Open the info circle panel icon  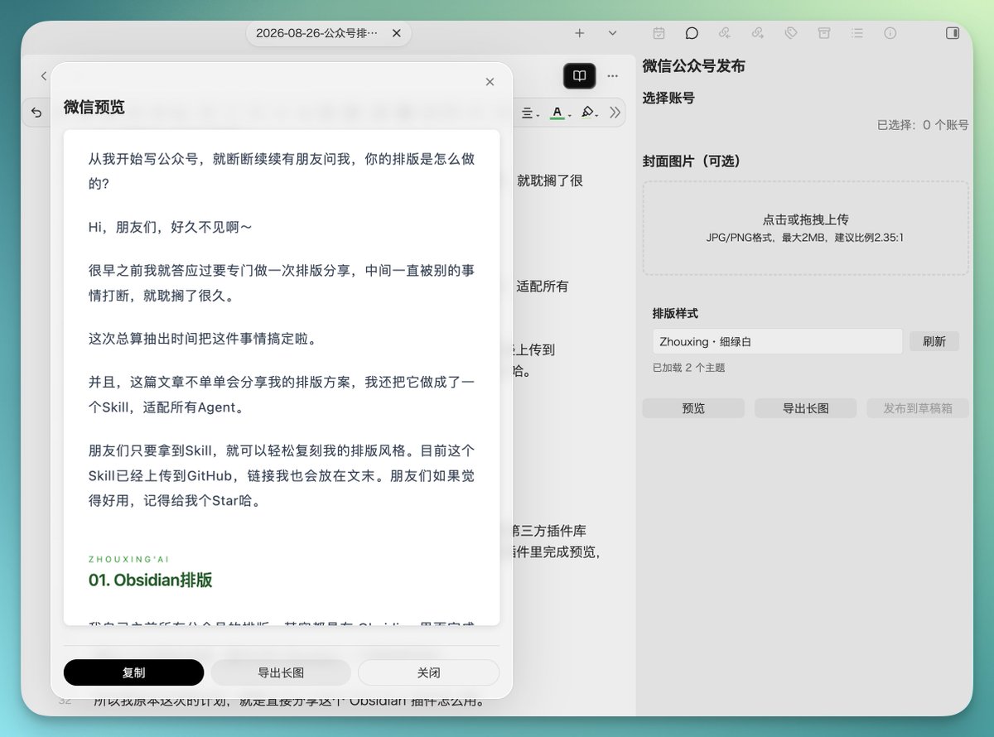890,33
